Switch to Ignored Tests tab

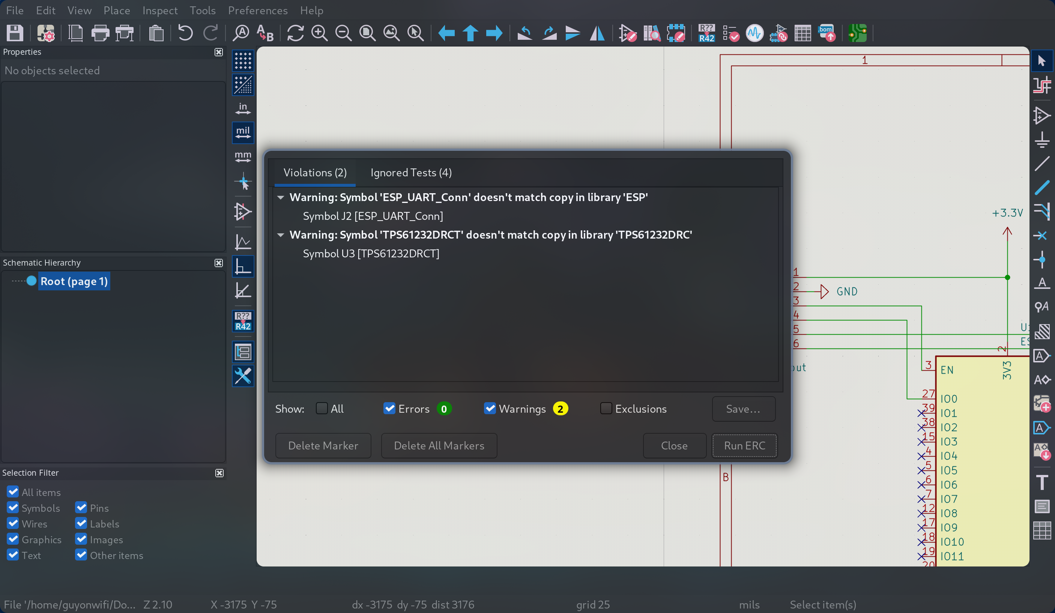point(411,173)
